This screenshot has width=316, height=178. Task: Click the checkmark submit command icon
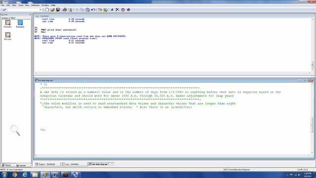[4, 10]
